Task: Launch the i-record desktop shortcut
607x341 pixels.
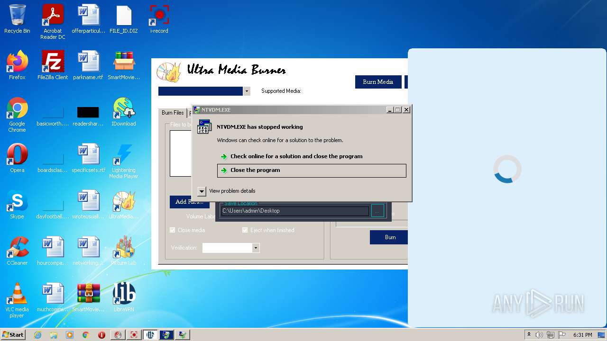Action: 159,19
